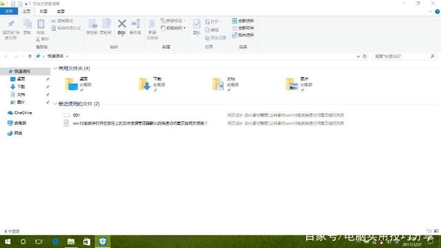Open the Windows Start menu

tap(8, 242)
